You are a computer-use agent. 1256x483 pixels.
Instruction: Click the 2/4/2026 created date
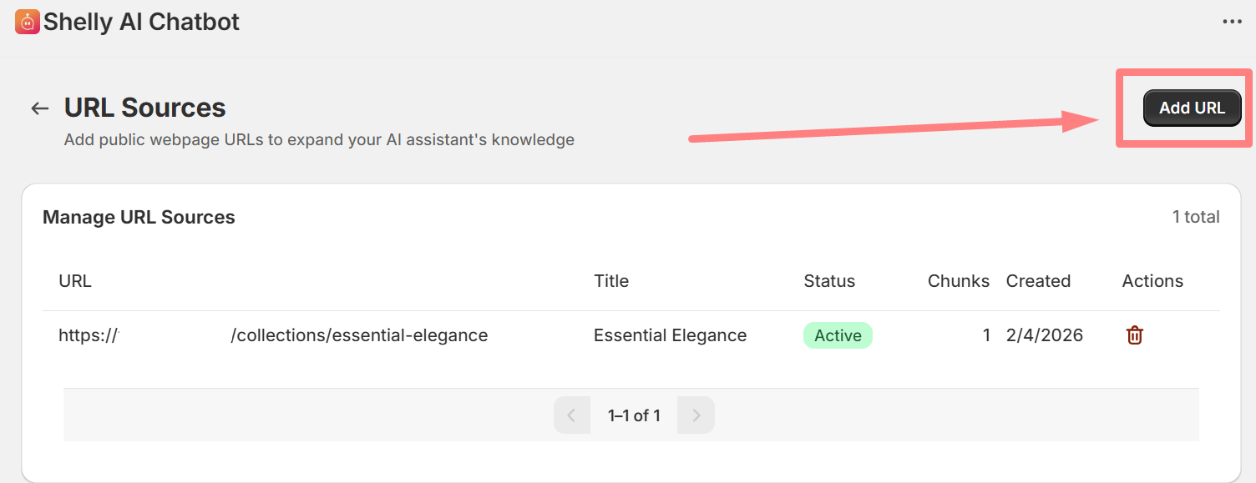[x=1045, y=335]
